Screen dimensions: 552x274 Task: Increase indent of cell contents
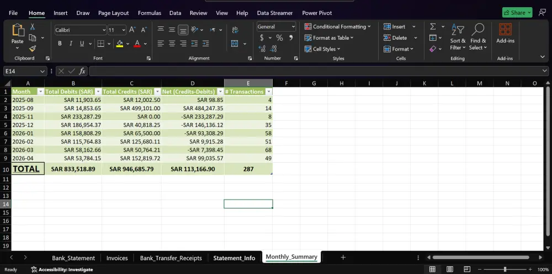click(x=206, y=44)
